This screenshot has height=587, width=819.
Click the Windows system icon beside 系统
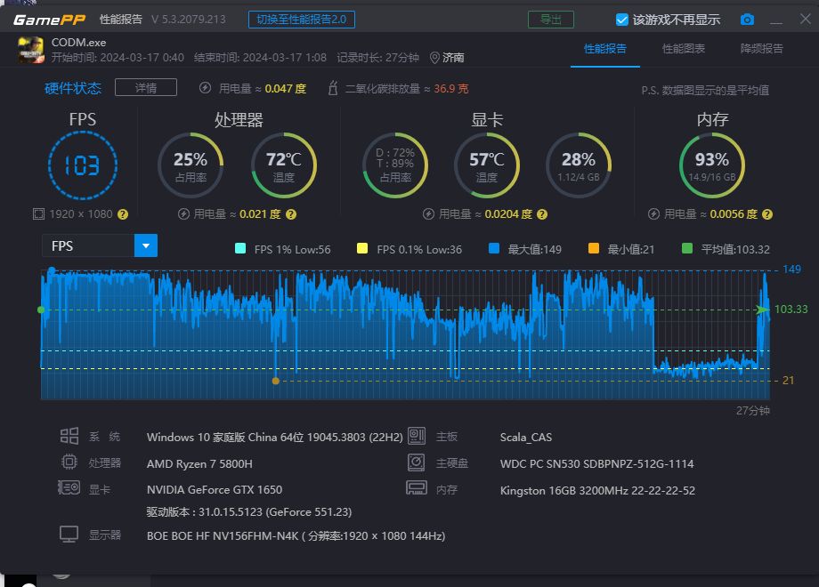tap(69, 436)
